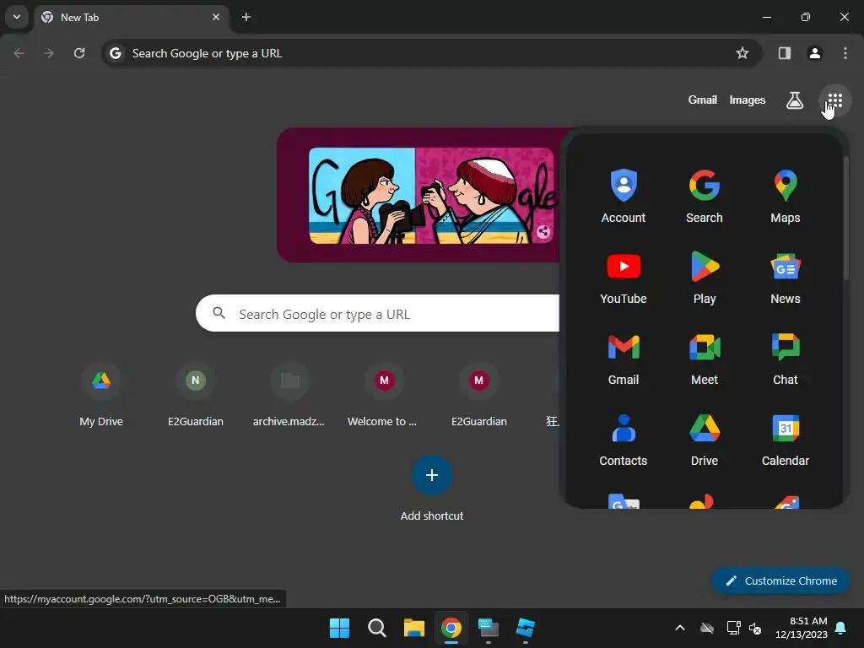864x648 pixels.
Task: Click the Images link in header
Action: tap(747, 100)
